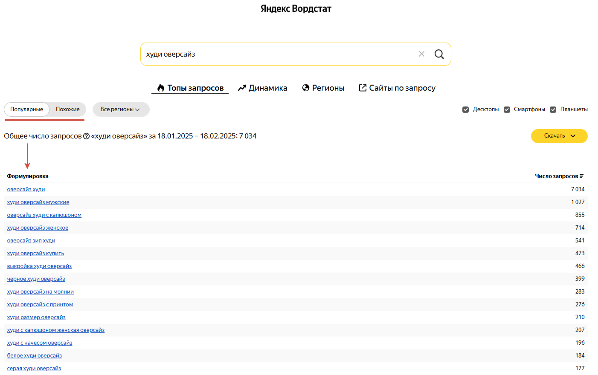This screenshot has width=598, height=375.
Task: Click the 1 027 count value
Action: coord(578,202)
